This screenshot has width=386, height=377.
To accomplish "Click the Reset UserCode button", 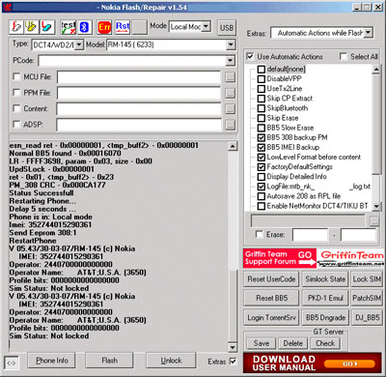I will (271, 279).
